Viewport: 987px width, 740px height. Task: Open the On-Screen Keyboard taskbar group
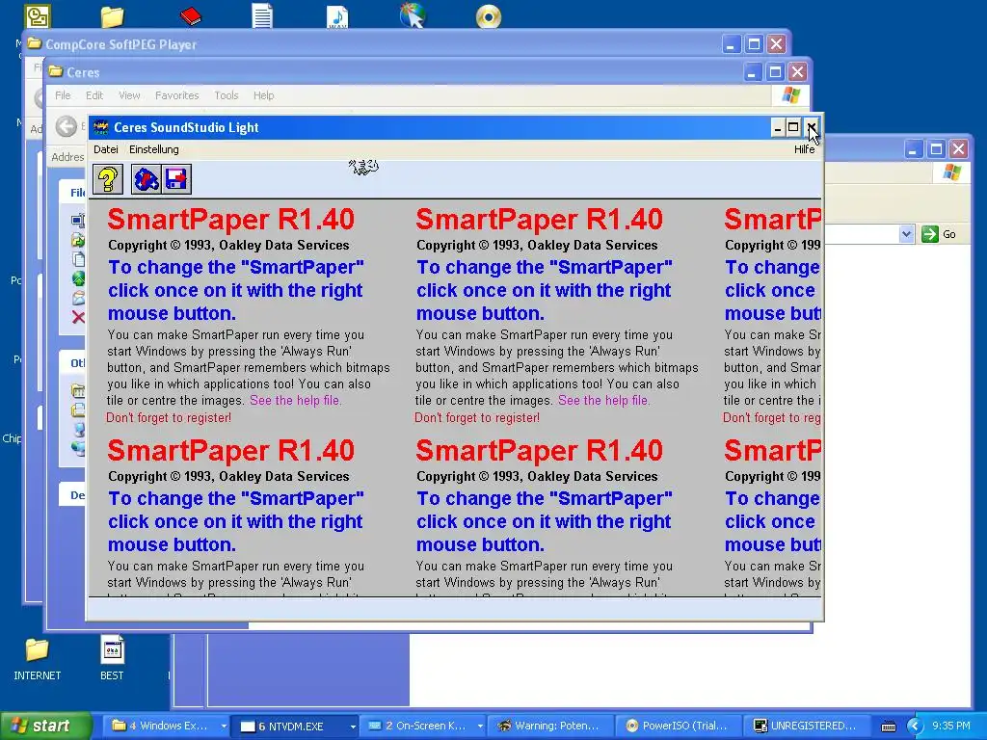(x=423, y=727)
